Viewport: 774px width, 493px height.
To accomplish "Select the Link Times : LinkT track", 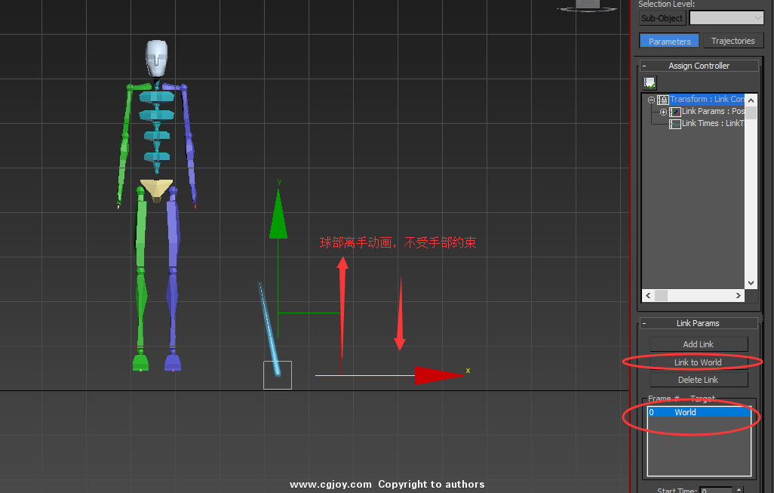I will (x=713, y=124).
